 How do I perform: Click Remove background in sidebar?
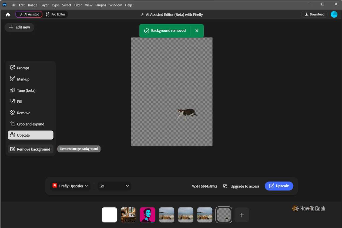[31, 149]
